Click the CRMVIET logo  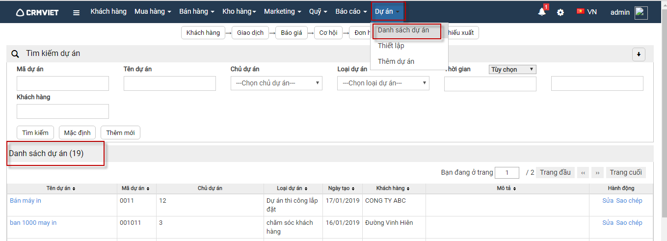(37, 12)
